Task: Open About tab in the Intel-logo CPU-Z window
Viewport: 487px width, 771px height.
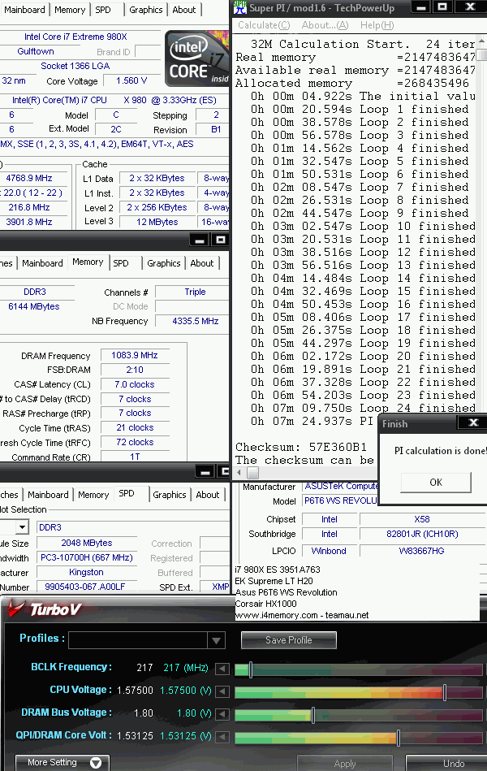Action: click(x=184, y=10)
